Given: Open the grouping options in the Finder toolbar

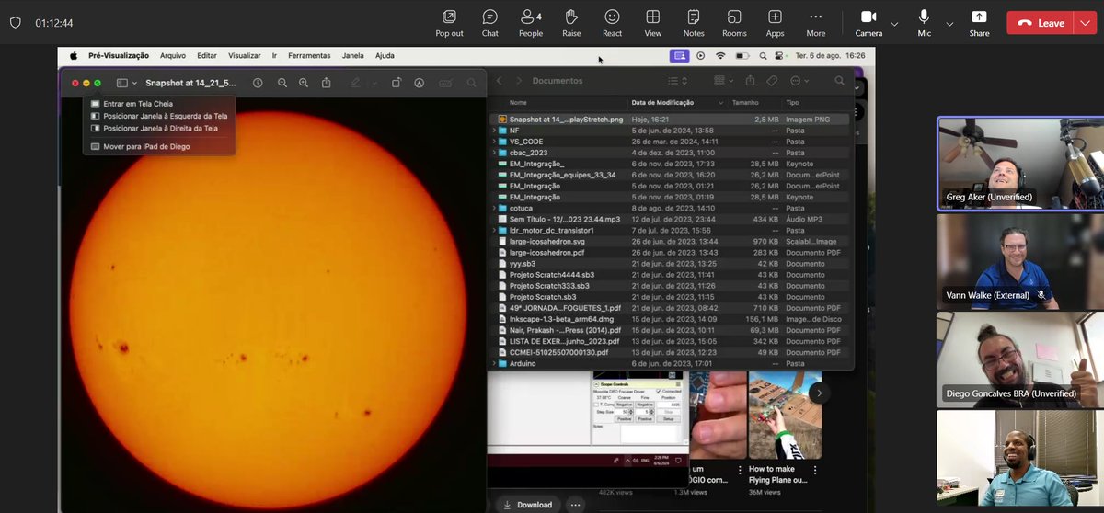Looking at the screenshot, I should click(x=725, y=81).
